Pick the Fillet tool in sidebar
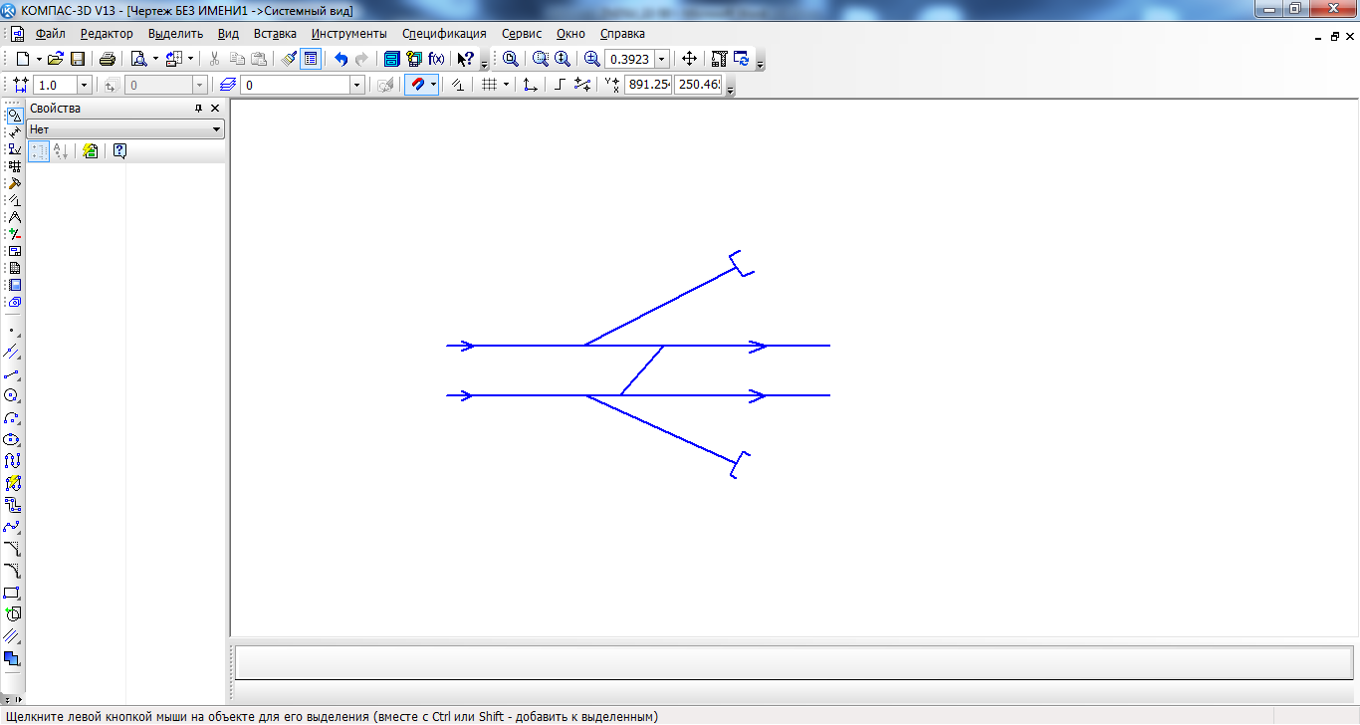The width and height of the screenshot is (1360, 725). tap(12, 571)
